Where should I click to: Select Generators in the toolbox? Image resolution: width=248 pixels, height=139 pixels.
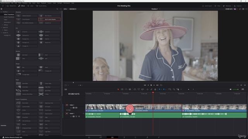(x=7, y=22)
